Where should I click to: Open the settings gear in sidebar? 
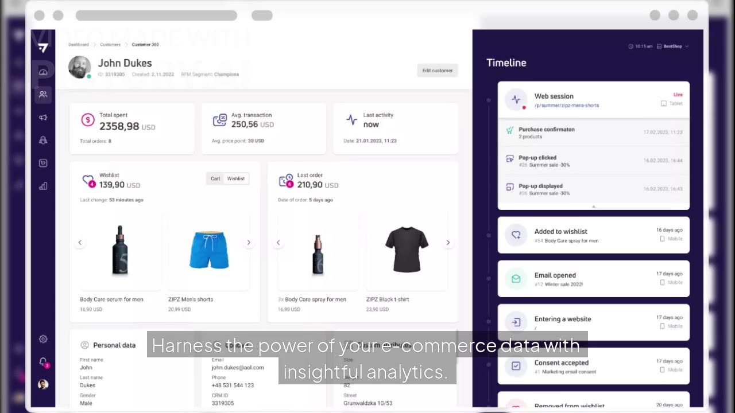tap(43, 339)
